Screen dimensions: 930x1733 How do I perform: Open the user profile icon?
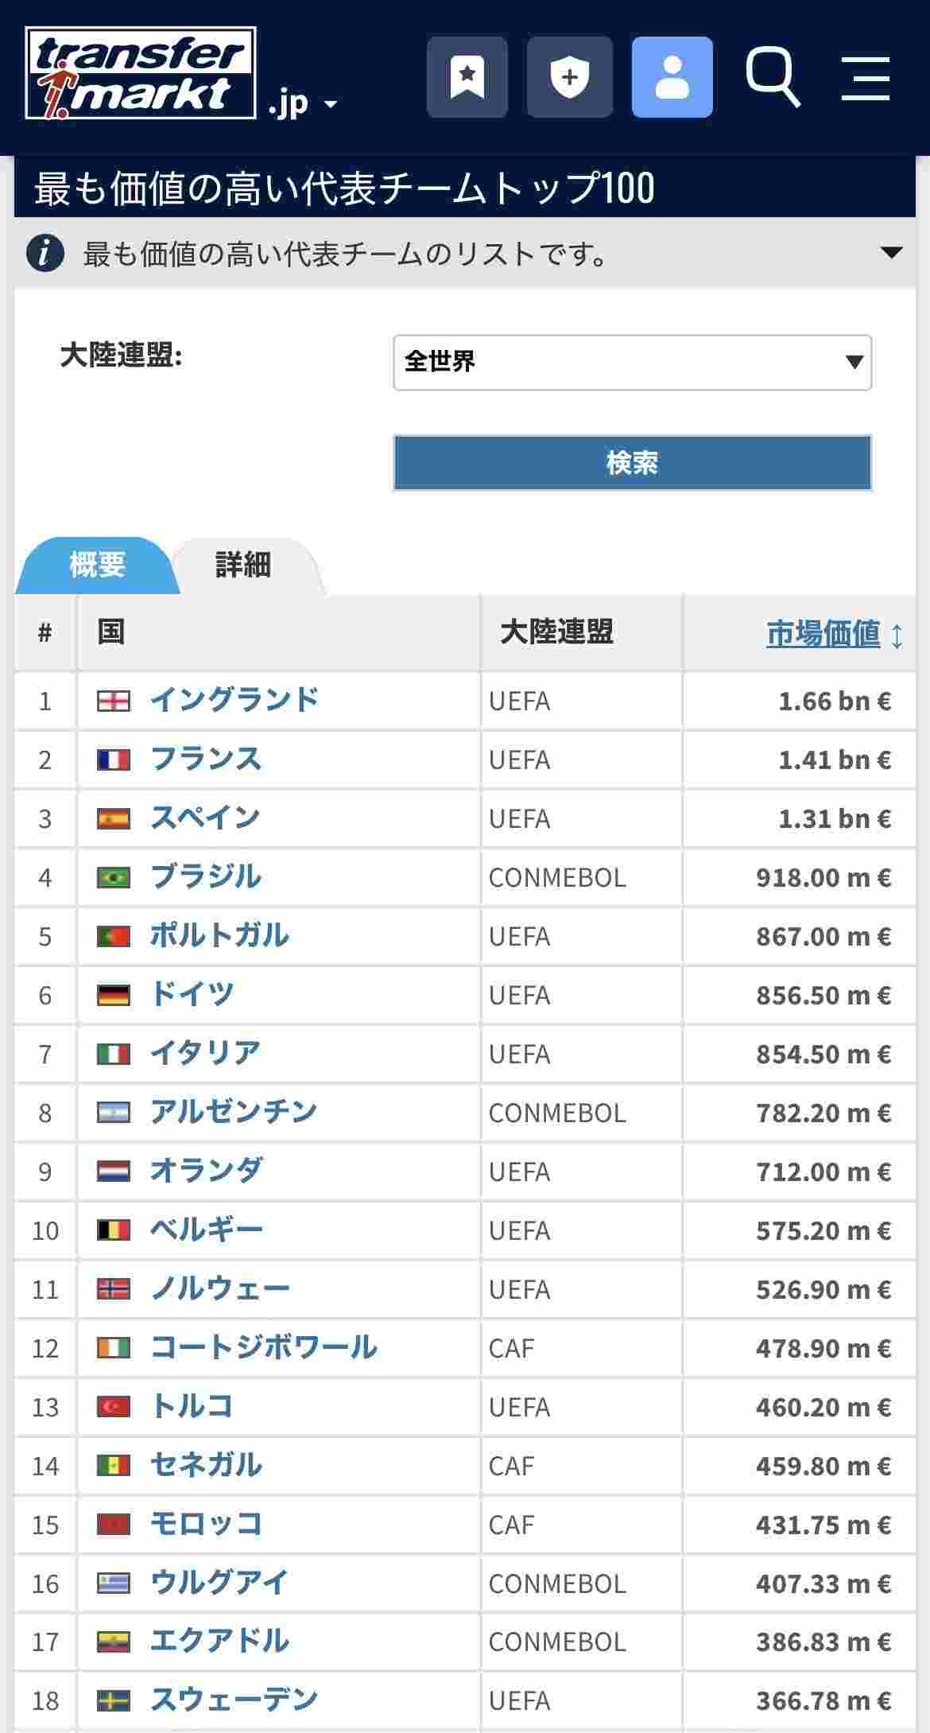(x=672, y=77)
